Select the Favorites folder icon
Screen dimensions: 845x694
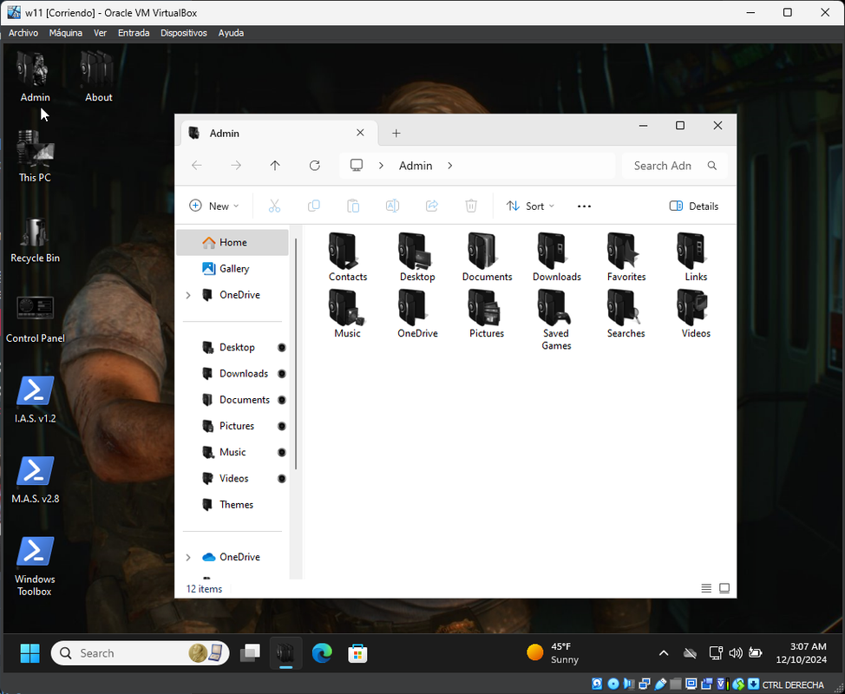coord(626,257)
